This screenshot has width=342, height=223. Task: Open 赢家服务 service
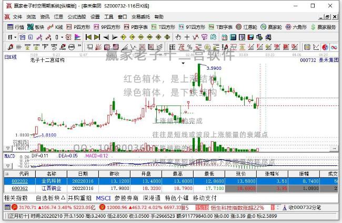click(323, 27)
